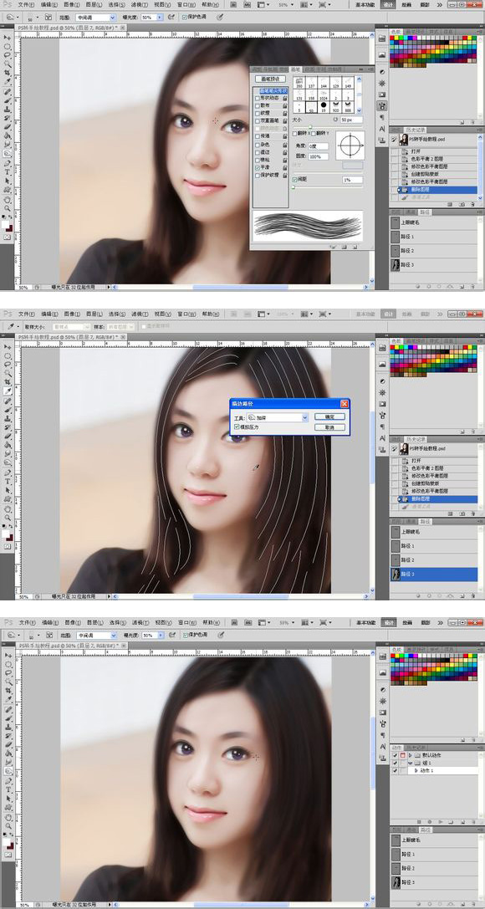This screenshot has height=909, width=485.
Task: Toggle 模拟压力 checkbox in Stroke Path dialog
Action: tap(237, 426)
